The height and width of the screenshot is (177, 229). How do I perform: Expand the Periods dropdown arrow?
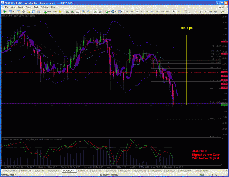coord(115,12)
